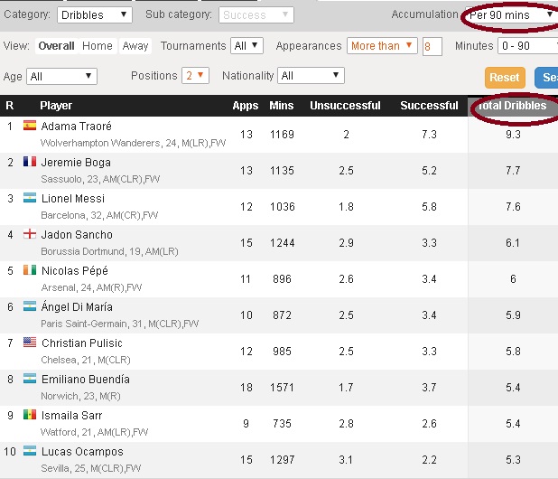Click Emiliano Buendía's minutes value 1571
558x479 pixels.
(x=283, y=388)
